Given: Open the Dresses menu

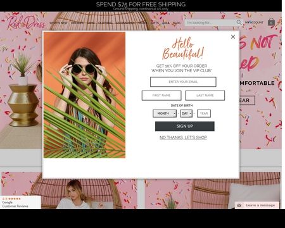Looking at the screenshot, I should point(77,23).
